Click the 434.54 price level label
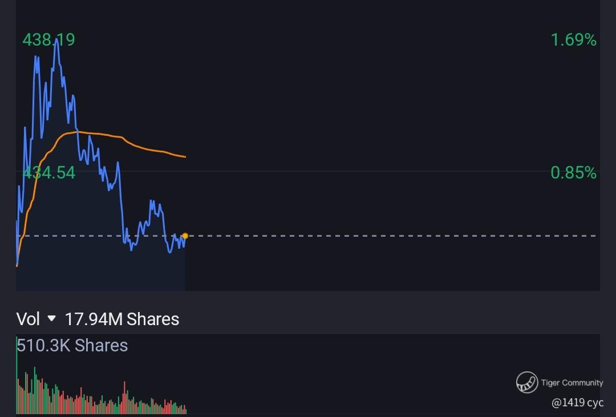This screenshot has height=417, width=616. pyautogui.click(x=48, y=172)
